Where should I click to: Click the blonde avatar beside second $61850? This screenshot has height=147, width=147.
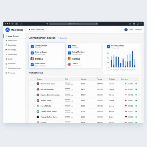click(69, 59)
